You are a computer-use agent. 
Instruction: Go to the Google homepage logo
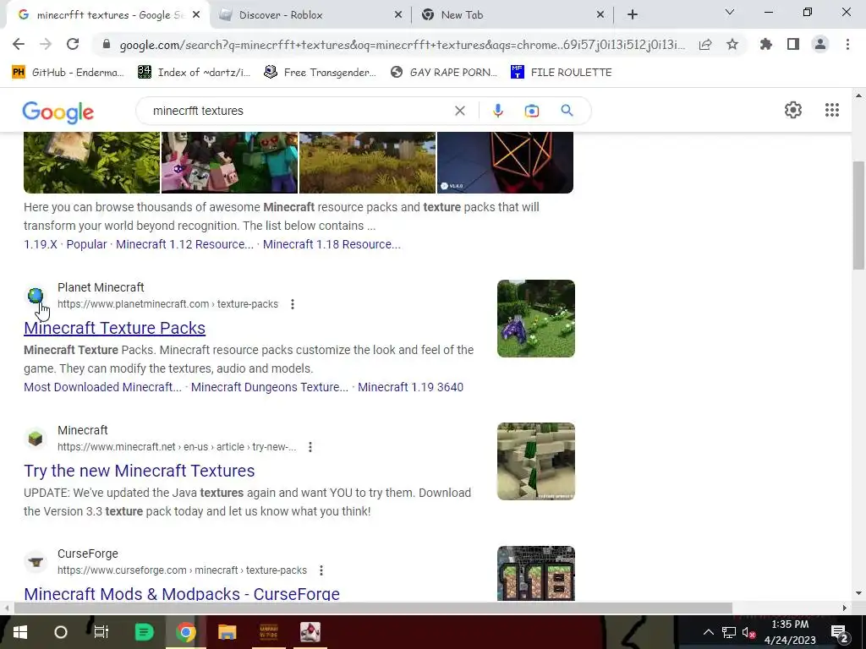[58, 112]
